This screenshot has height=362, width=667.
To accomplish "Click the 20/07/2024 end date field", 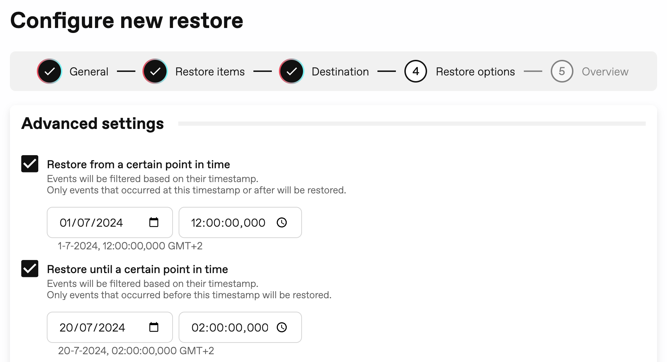I will click(x=110, y=327).
